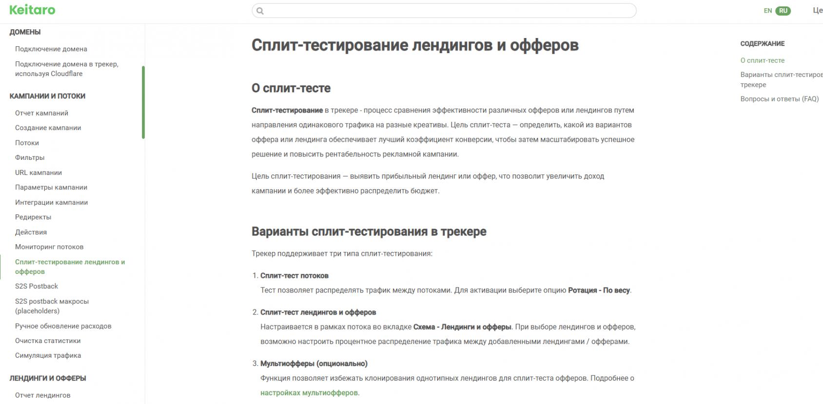Open Подключение домена в трекер, используя Cloudflare
823x404 pixels.
tap(67, 69)
